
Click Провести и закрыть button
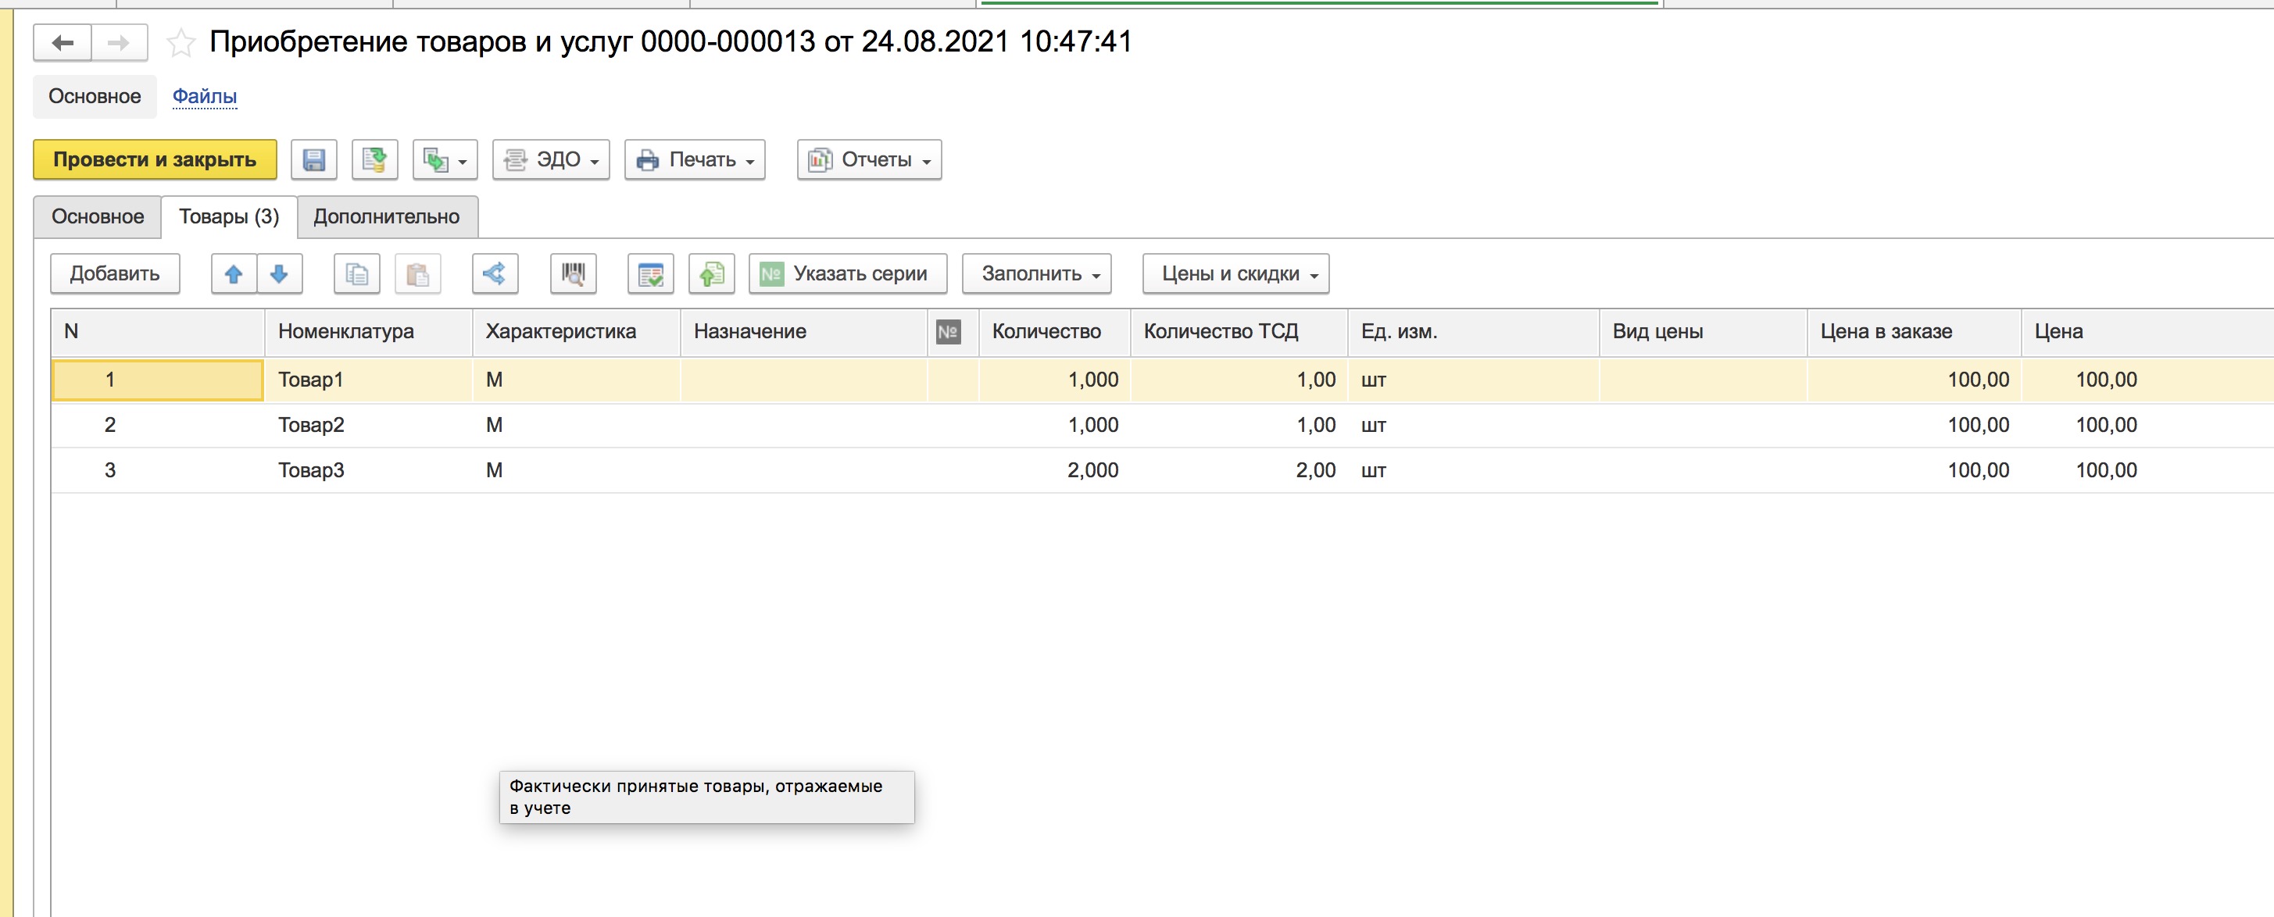coord(155,160)
